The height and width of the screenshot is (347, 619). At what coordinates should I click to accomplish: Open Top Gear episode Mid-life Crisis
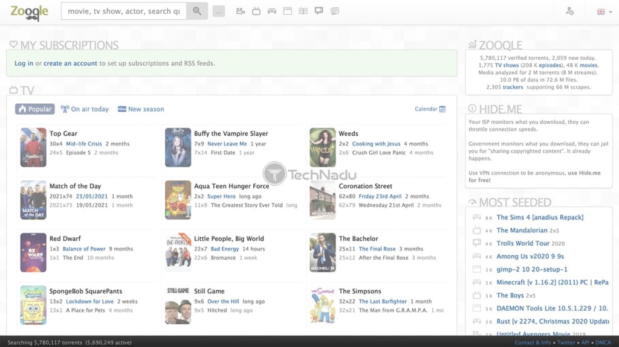pyautogui.click(x=83, y=144)
